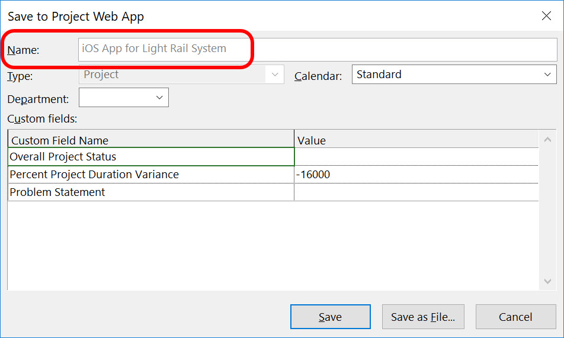Image resolution: width=564 pixels, height=338 pixels.
Task: Open the Type dropdown showing Project
Action: coord(181,75)
